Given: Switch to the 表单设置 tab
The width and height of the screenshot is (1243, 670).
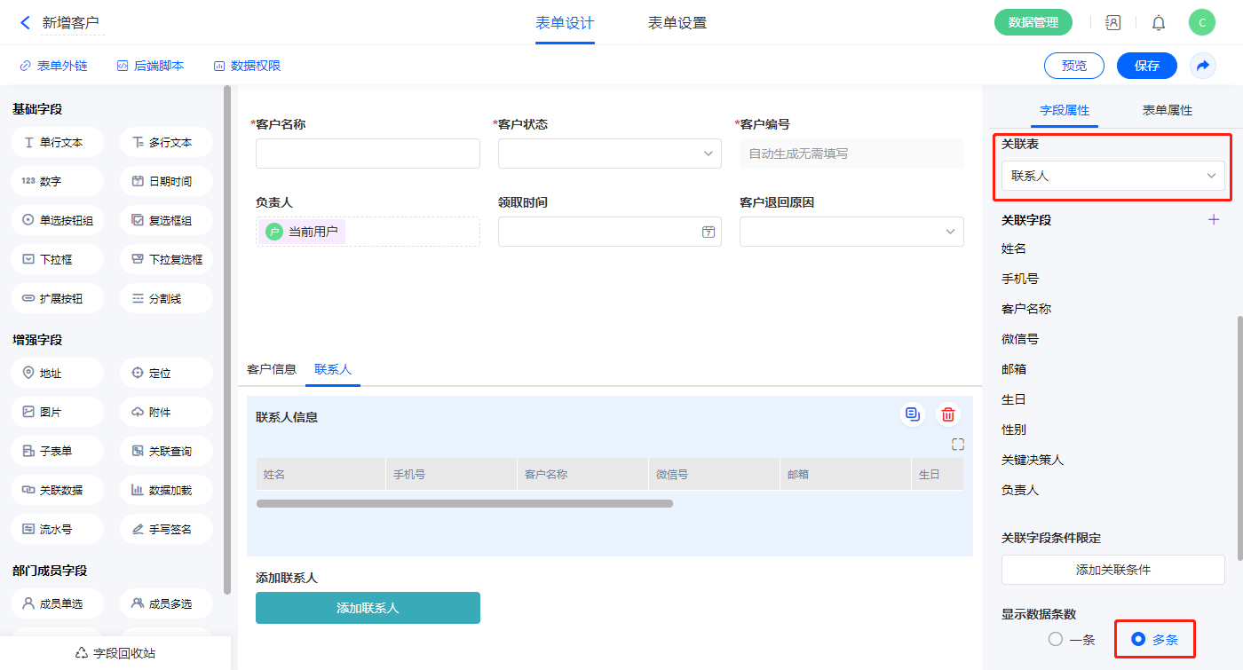Looking at the screenshot, I should coord(677,23).
